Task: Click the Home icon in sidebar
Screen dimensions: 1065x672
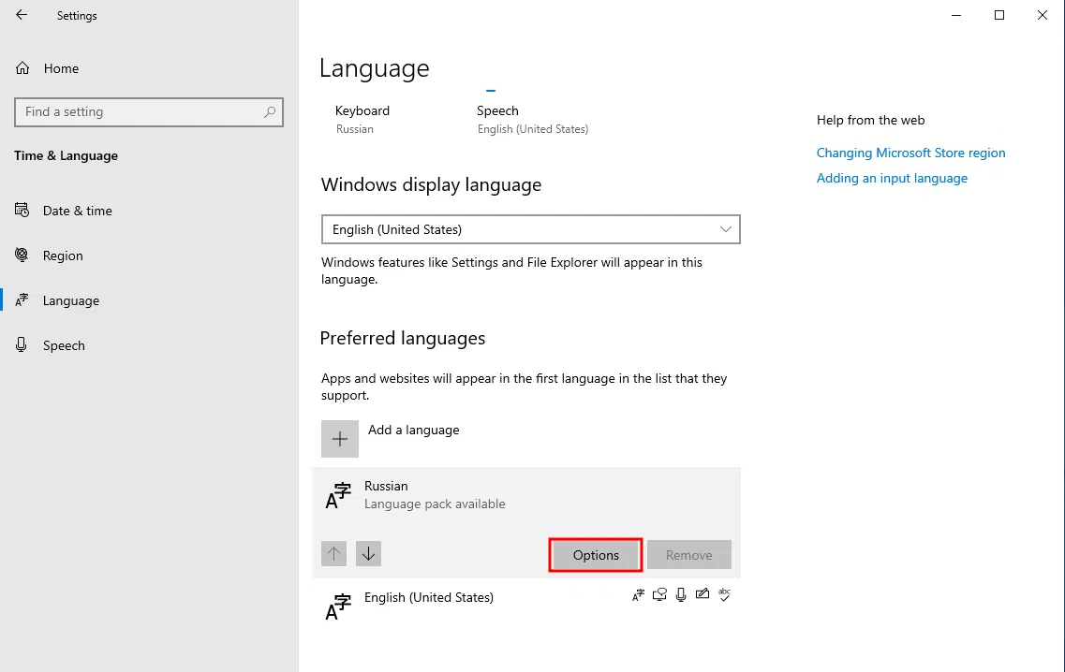Action: 23,68
